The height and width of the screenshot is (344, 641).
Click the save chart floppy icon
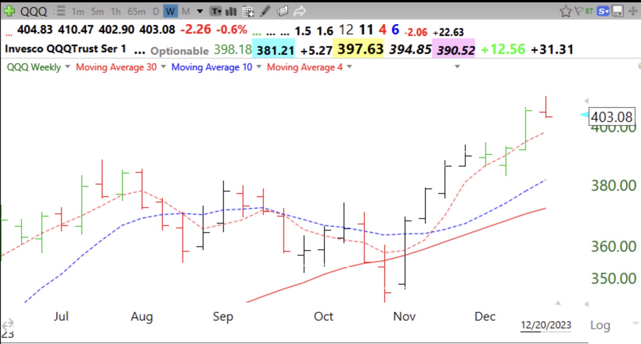coord(618,11)
